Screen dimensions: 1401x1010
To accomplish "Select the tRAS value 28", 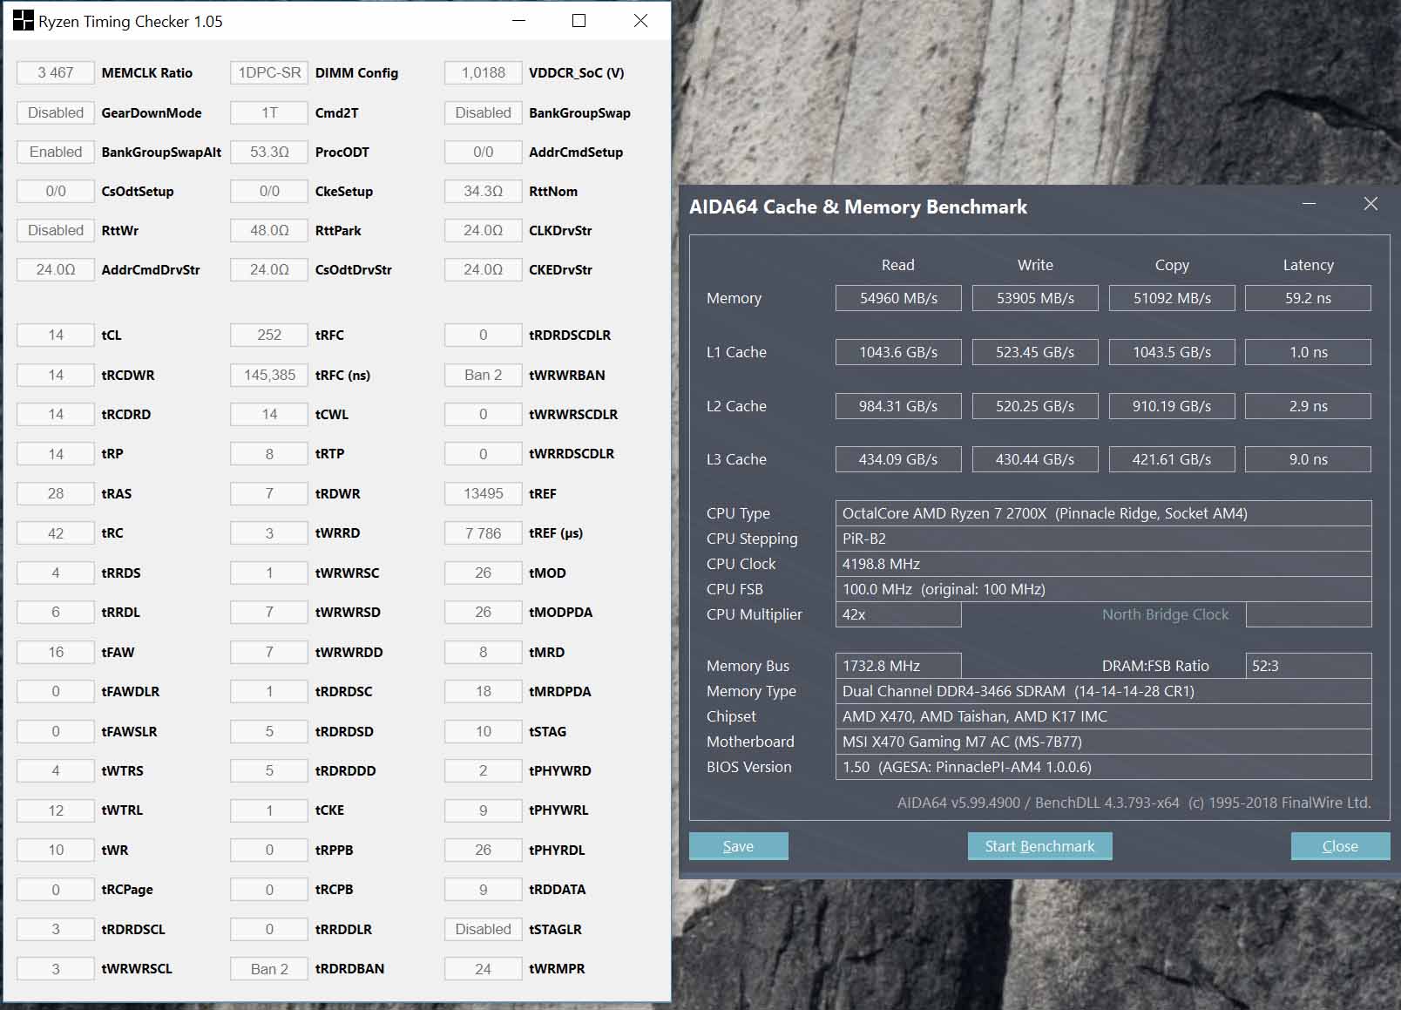I will click(56, 493).
